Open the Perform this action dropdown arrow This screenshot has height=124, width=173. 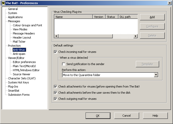coord(156,75)
